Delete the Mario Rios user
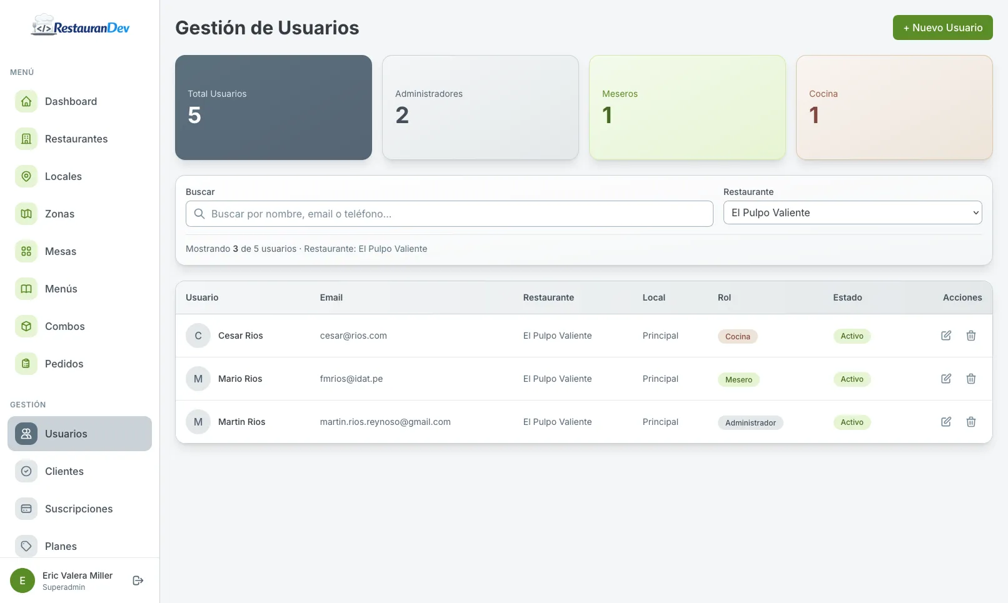The image size is (1008, 603). pyautogui.click(x=971, y=379)
